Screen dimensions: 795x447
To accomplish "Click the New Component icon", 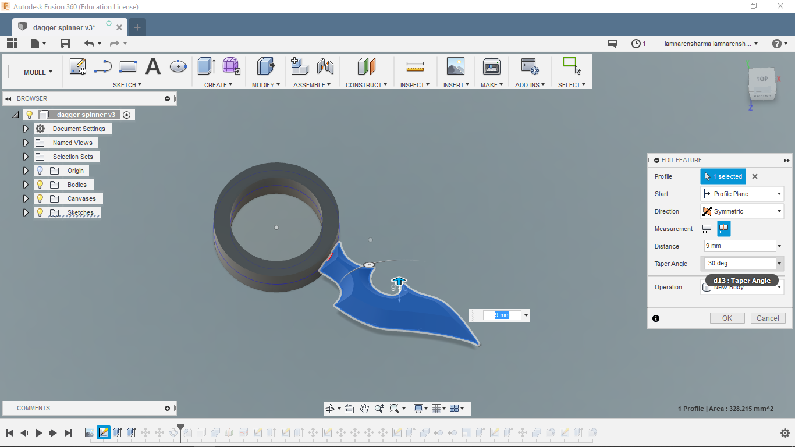I will [x=300, y=66].
